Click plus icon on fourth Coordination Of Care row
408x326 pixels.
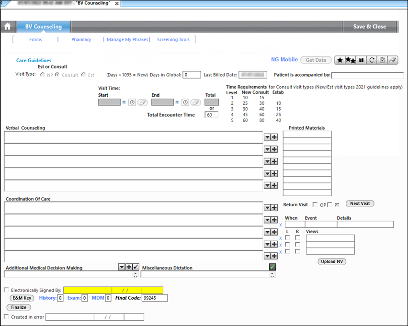click(274, 244)
